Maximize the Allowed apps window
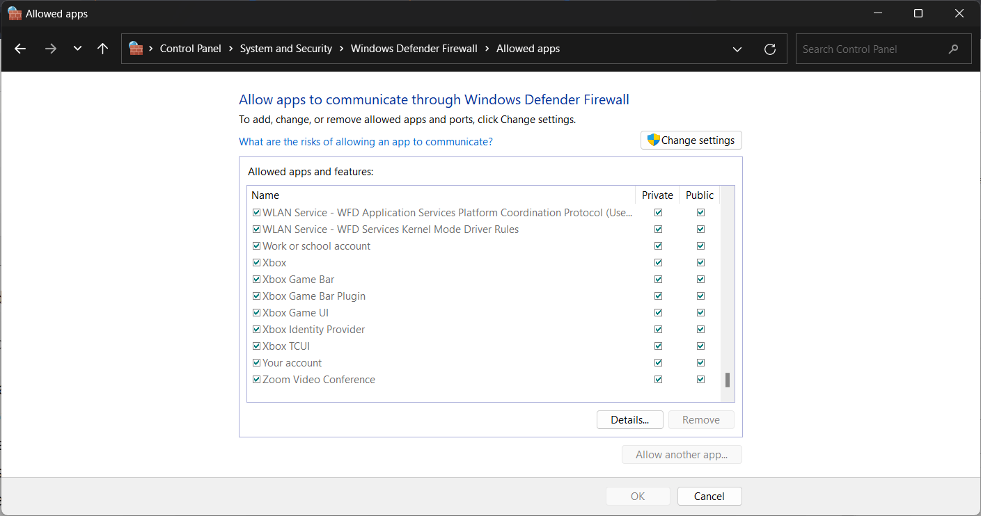This screenshot has width=981, height=516. click(x=918, y=13)
